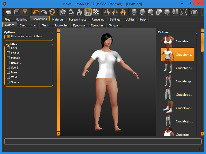Image resolution: width=206 pixels, height=154 pixels.
Task: Click the reset camera frame icon
Action: pos(184,12)
